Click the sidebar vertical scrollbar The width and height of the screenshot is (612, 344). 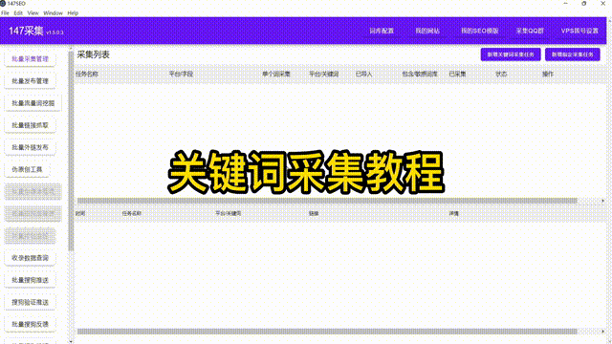[x=71, y=151]
